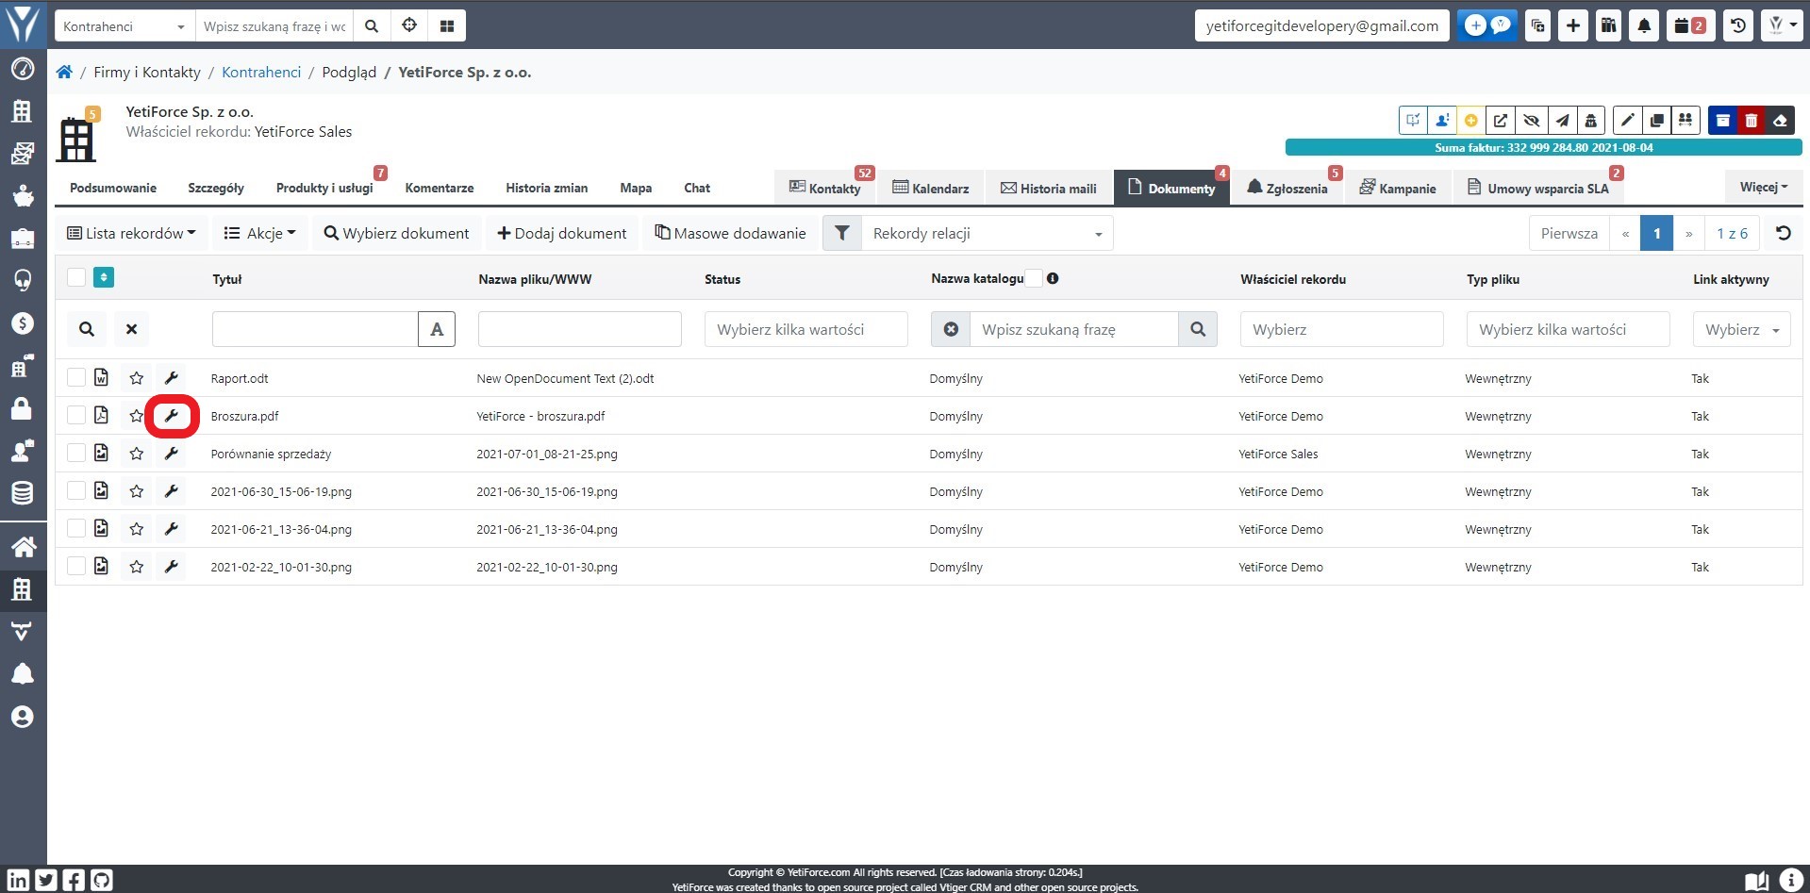This screenshot has width=1810, height=893.
Task: Click the Nazwa pliku/WWW filter input
Action: [x=580, y=329]
